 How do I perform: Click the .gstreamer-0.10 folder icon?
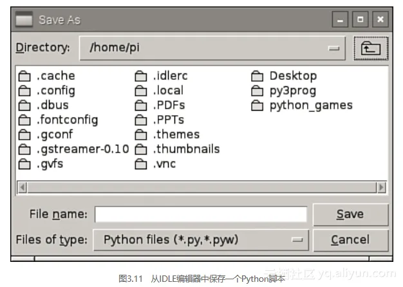pos(24,149)
